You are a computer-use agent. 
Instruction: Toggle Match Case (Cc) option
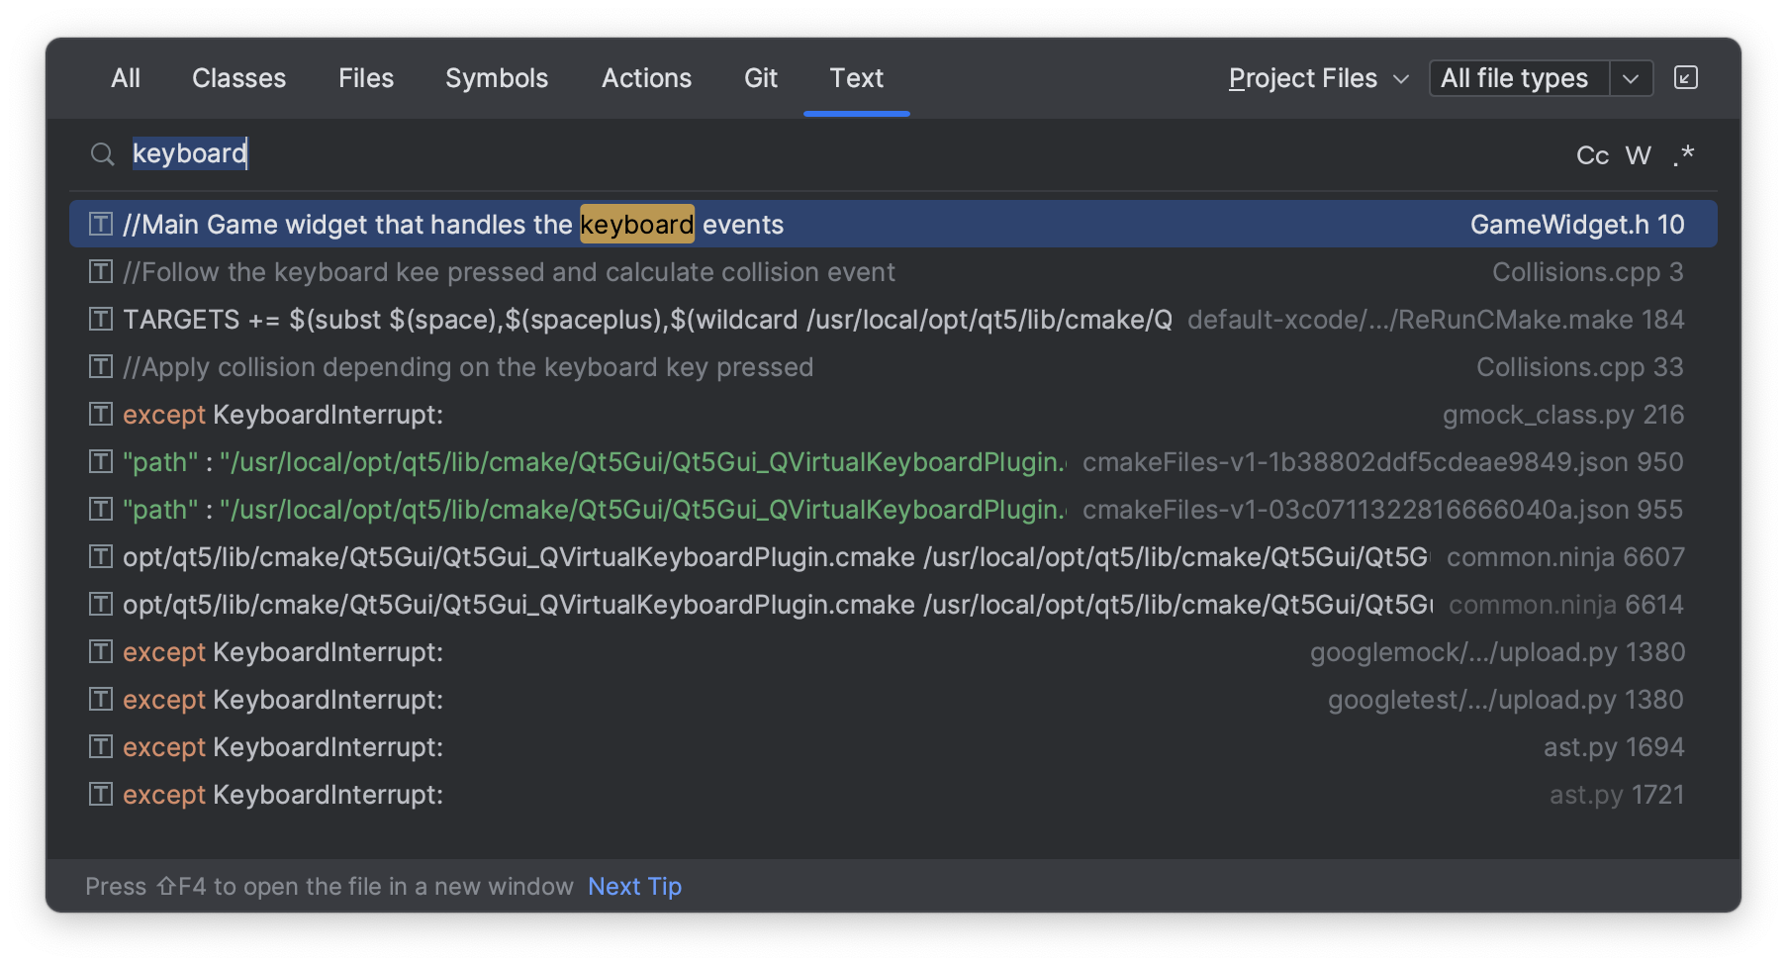[1592, 155]
